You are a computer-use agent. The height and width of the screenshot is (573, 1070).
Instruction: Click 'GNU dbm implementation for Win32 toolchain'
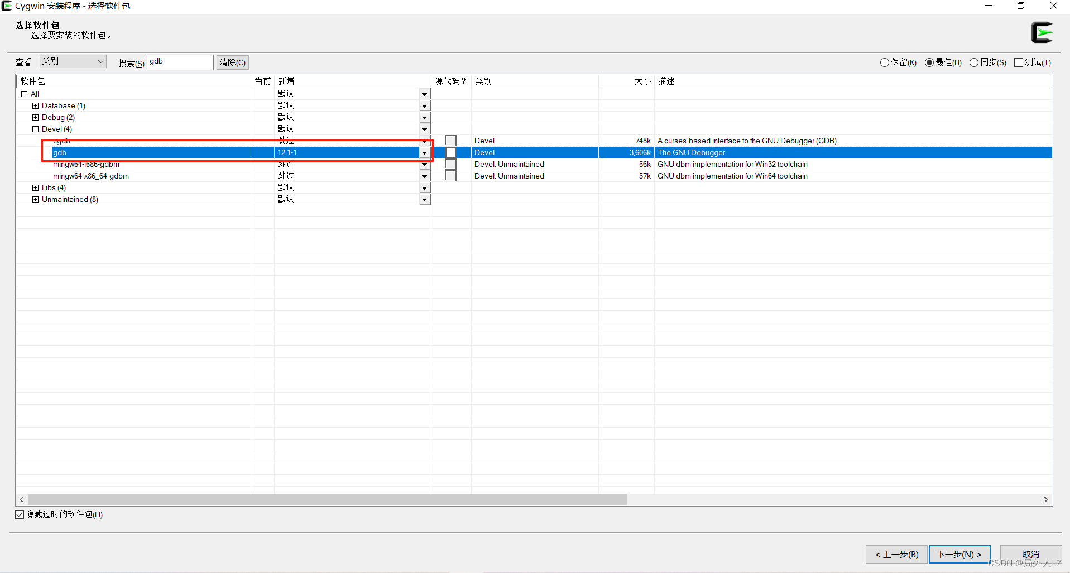732,164
